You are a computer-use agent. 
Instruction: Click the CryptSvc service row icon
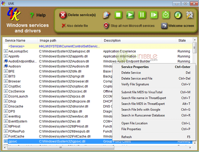[x=6, y=86]
